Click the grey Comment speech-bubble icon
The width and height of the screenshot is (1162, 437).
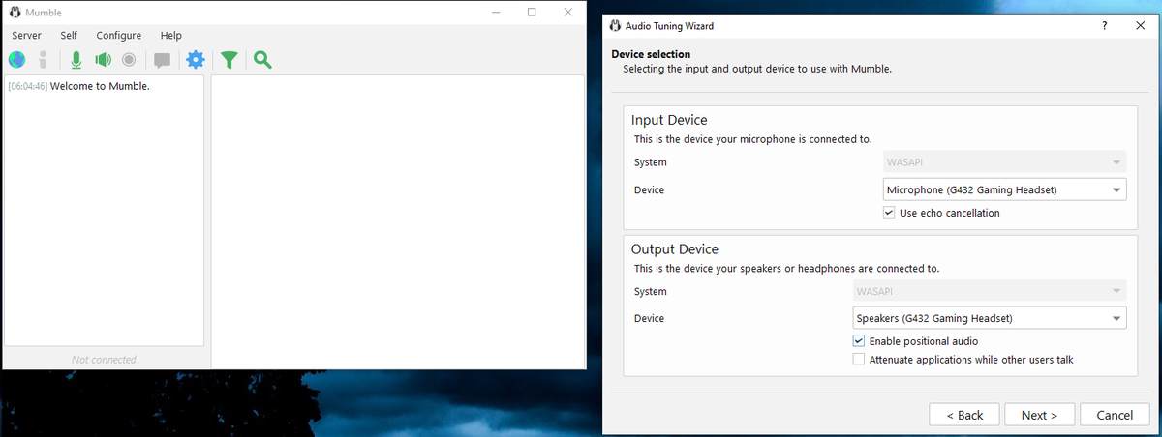pyautogui.click(x=162, y=60)
